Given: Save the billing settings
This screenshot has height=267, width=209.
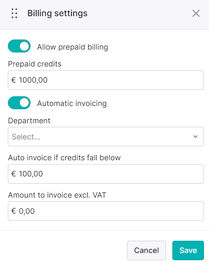Looking at the screenshot, I should coord(188,250).
